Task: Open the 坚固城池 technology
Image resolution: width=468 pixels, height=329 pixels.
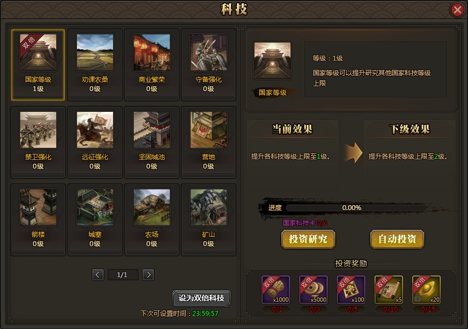Action: [152, 142]
